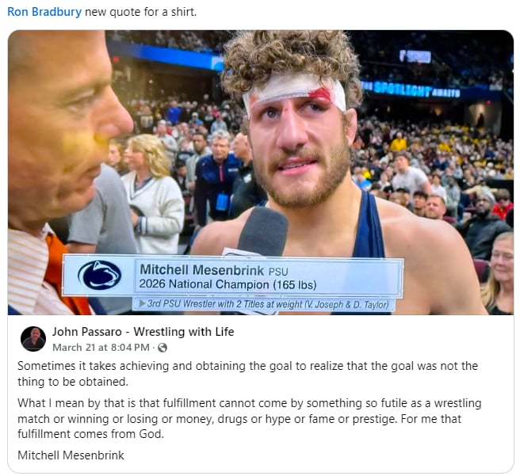Click the public globe privacy icon

click(162, 348)
